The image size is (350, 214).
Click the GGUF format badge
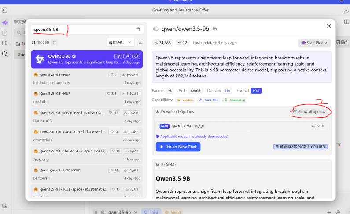(x=256, y=91)
